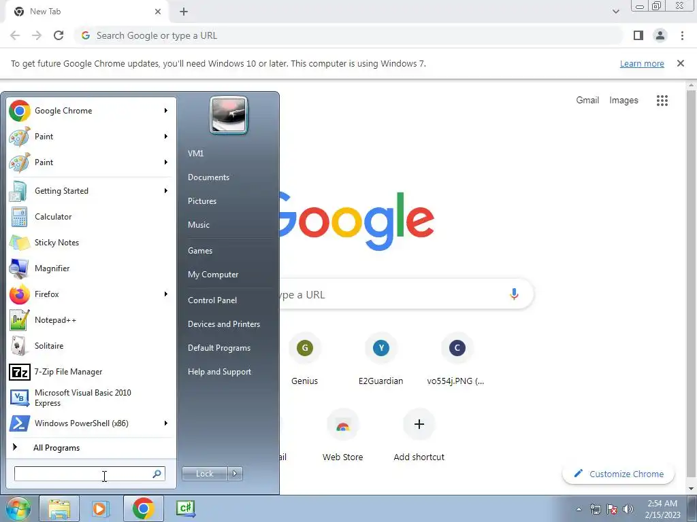Open Games folder
Image resolution: width=697 pixels, height=522 pixels.
(x=200, y=251)
